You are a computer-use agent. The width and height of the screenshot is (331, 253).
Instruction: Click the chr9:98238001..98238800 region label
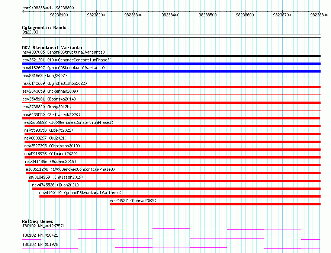click(48, 8)
